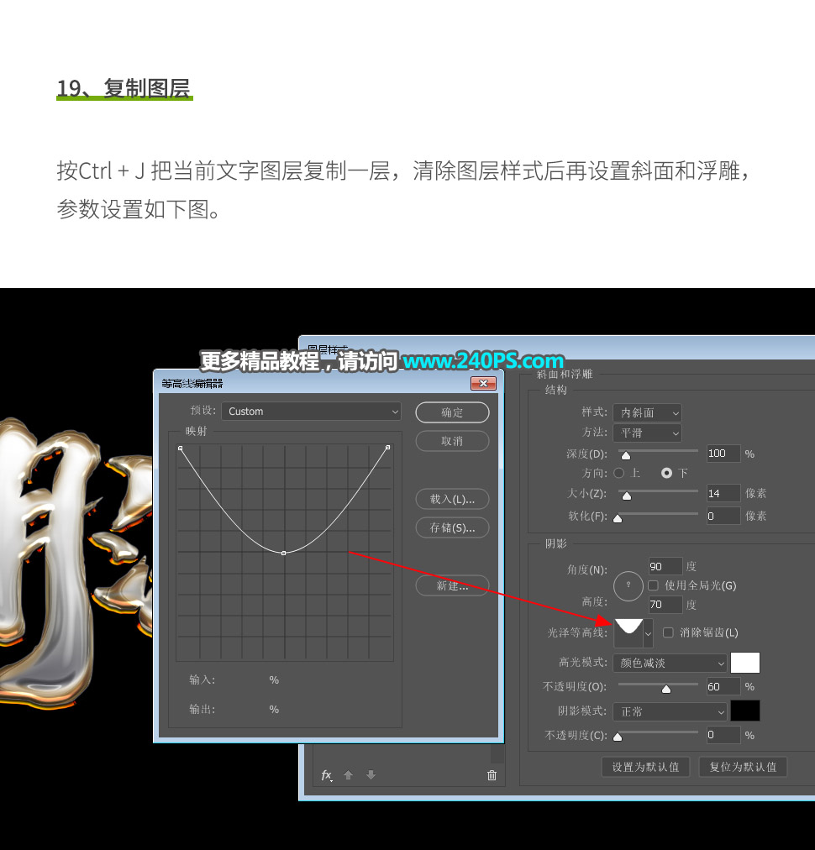The width and height of the screenshot is (815, 850).
Task: Click the fx icon to add a layer style
Action: coord(326,774)
